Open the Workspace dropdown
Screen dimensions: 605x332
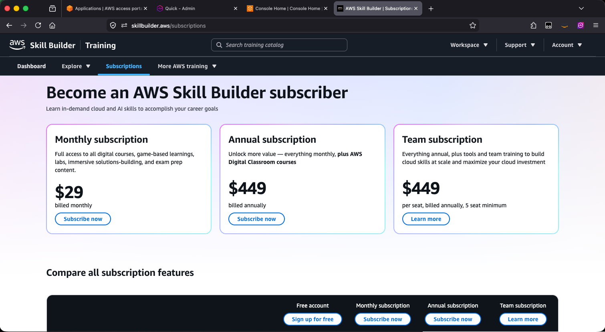click(469, 45)
